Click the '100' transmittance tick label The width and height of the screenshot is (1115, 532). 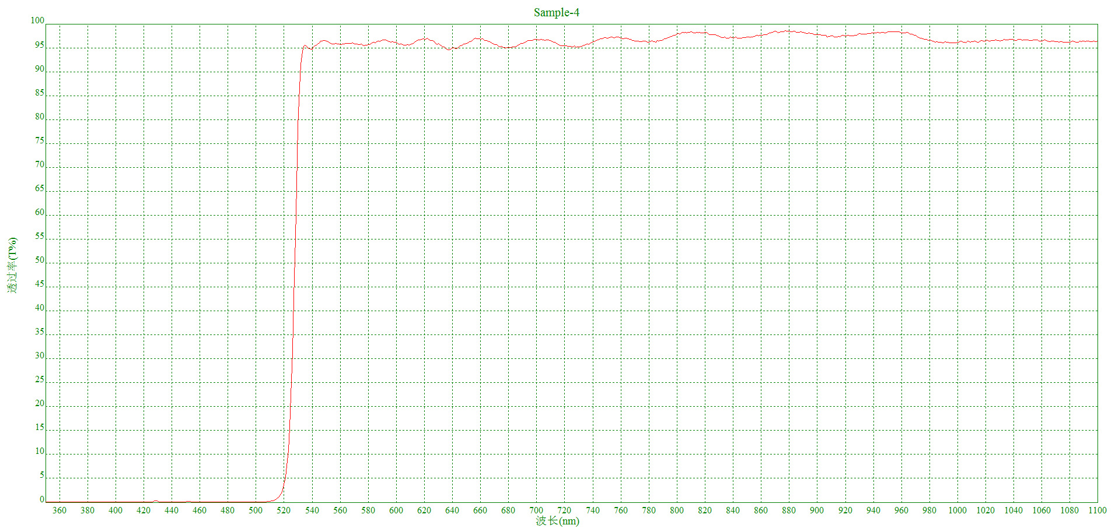[37, 20]
